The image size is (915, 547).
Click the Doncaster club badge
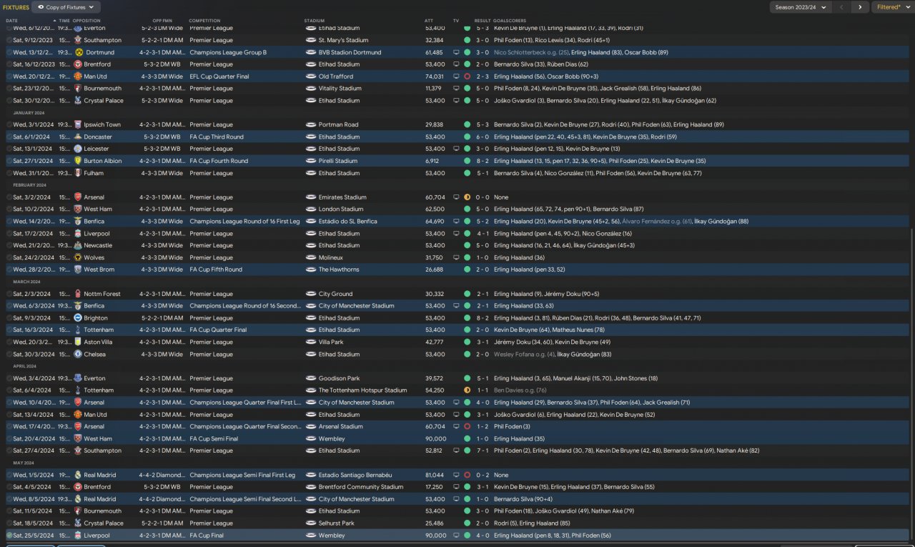coord(78,137)
